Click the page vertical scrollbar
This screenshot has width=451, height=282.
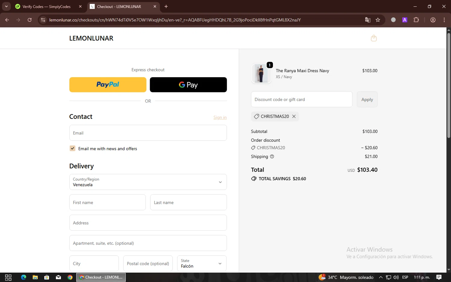(x=449, y=85)
